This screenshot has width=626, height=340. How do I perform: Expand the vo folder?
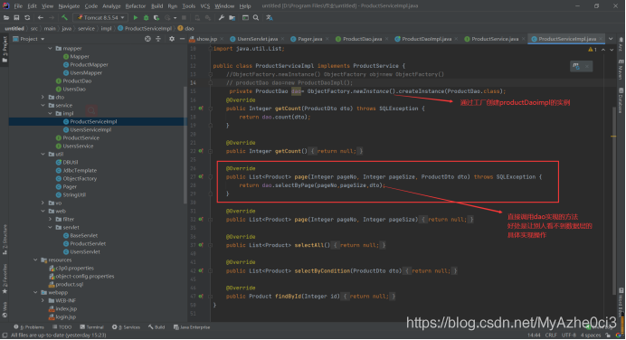43,203
